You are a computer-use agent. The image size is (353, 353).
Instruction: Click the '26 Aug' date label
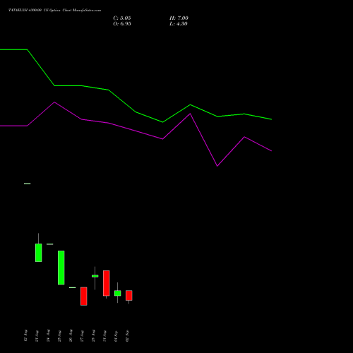tap(71, 335)
